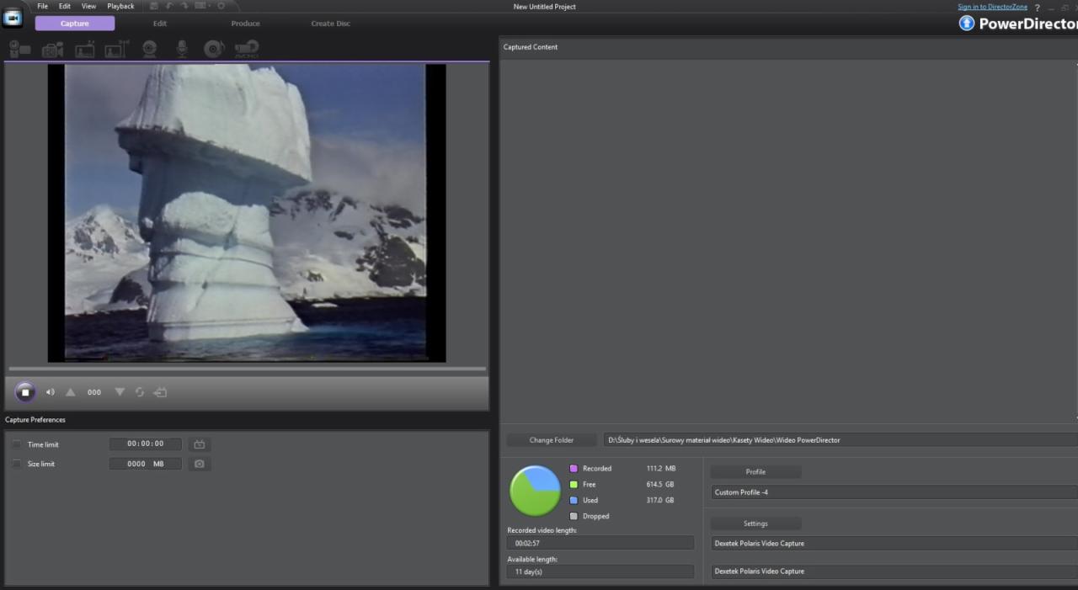1078x590 pixels.
Task: Open the File menu
Action: coord(42,6)
